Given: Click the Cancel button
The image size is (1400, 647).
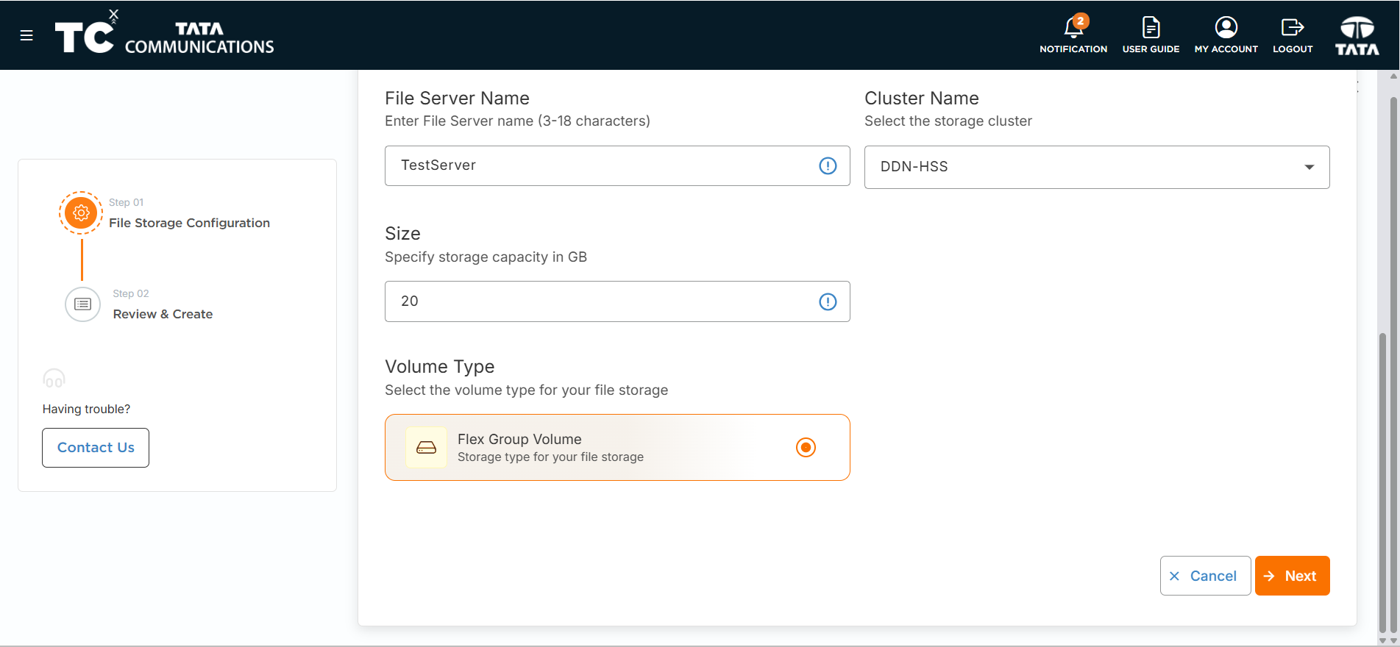Looking at the screenshot, I should coord(1205,576).
